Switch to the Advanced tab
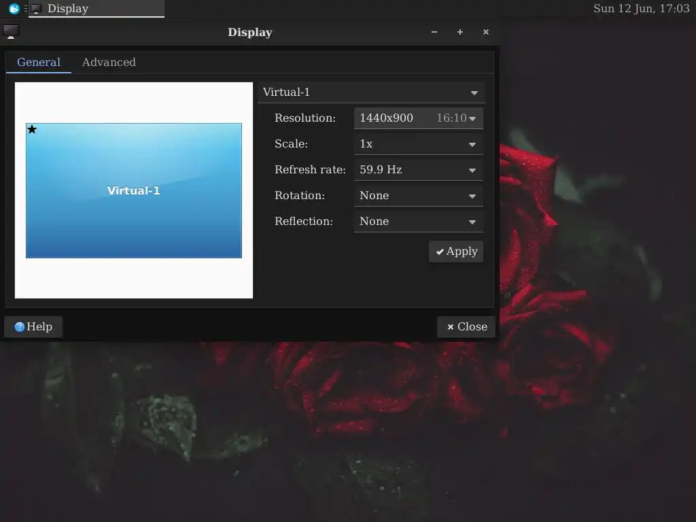Image resolution: width=696 pixels, height=522 pixels. point(109,62)
